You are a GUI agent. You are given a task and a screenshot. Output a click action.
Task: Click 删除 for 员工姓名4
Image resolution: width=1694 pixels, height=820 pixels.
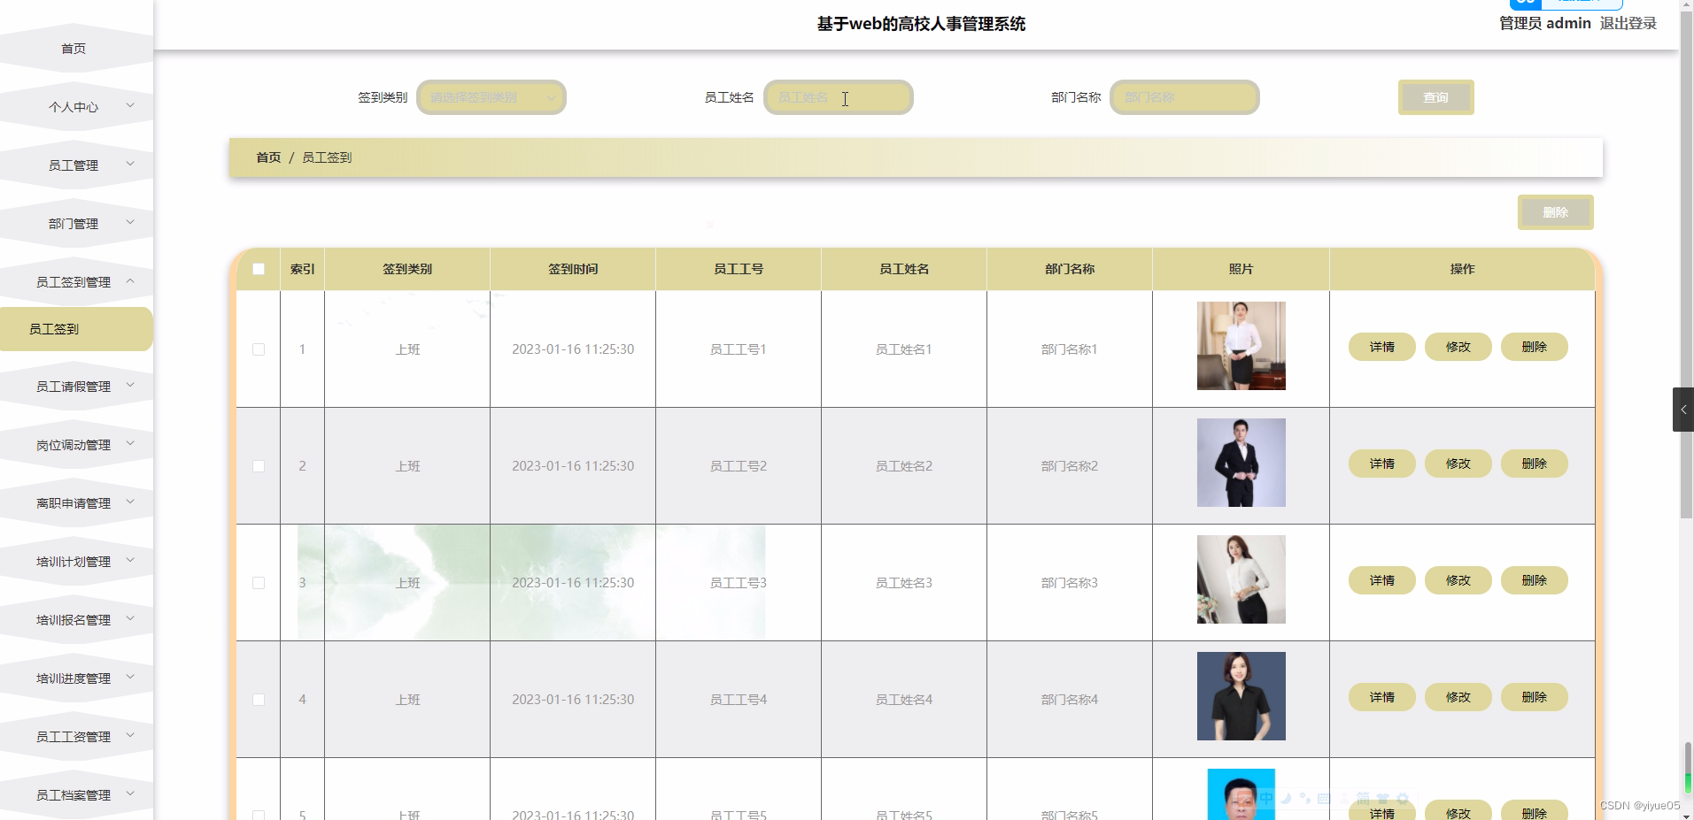(x=1534, y=697)
